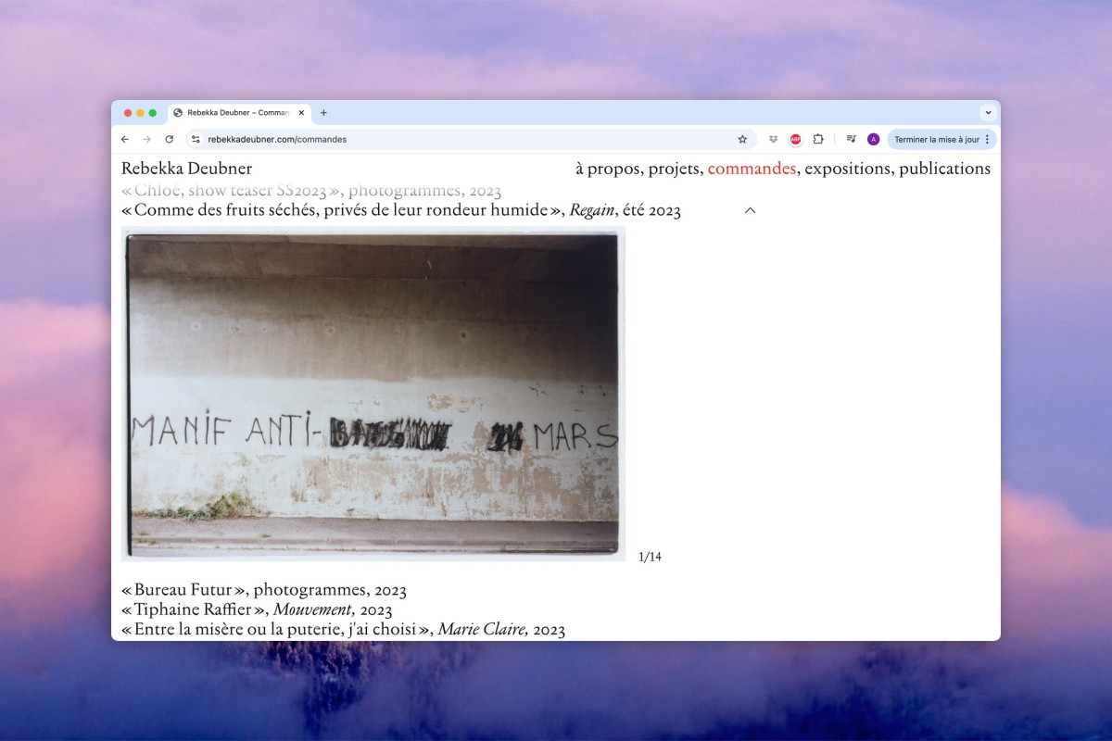The width and height of the screenshot is (1112, 741).
Task: Click the Comme des fruits séchés title
Action: tap(401, 210)
